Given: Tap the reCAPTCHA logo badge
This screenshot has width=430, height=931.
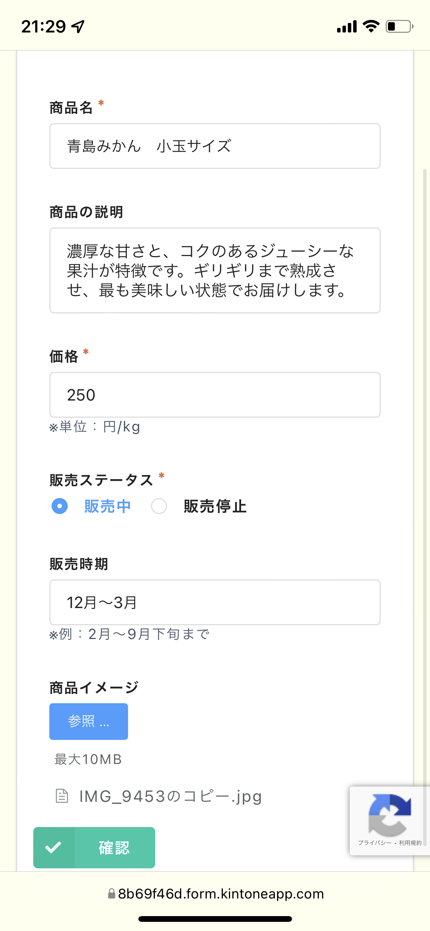Looking at the screenshot, I should pyautogui.click(x=389, y=814).
